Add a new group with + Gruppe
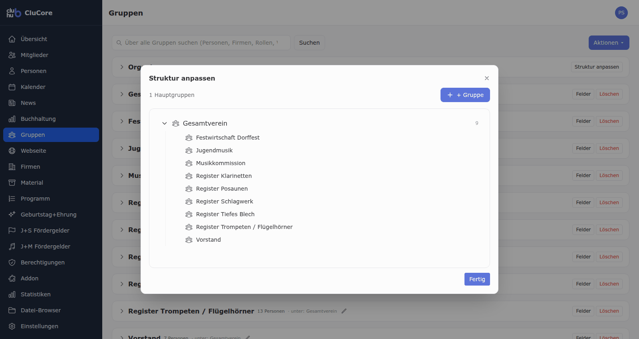 465,95
